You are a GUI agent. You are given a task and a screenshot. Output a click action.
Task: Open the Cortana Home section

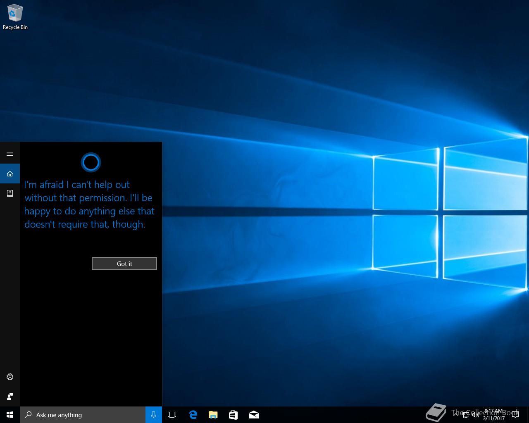(10, 174)
